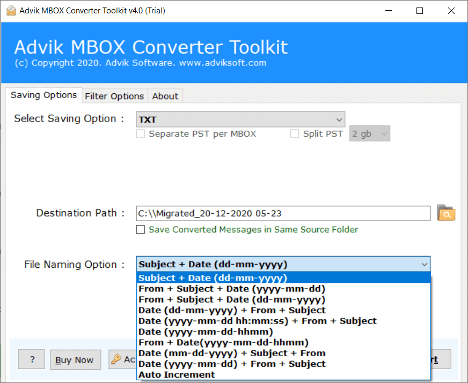Collapse the File Naming Option combo box
Viewport: 468px width, 383px height.
click(283, 264)
